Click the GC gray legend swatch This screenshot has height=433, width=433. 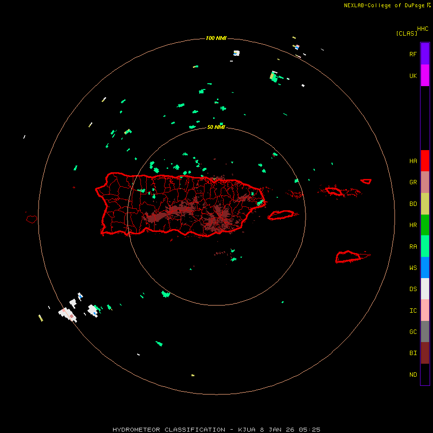(425, 331)
